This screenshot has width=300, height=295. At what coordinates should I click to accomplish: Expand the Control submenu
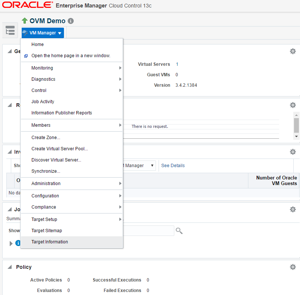[71, 90]
